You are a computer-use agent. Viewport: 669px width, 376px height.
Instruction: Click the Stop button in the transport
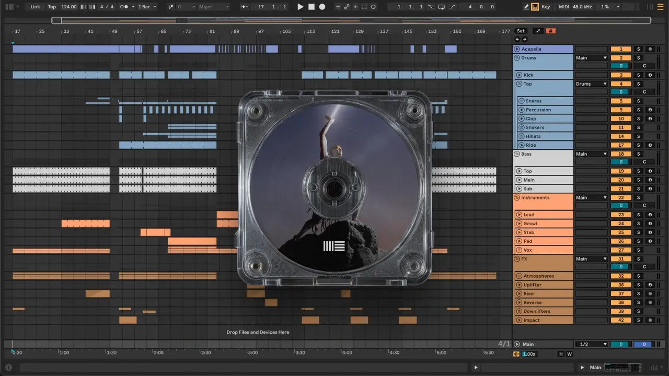coord(312,7)
